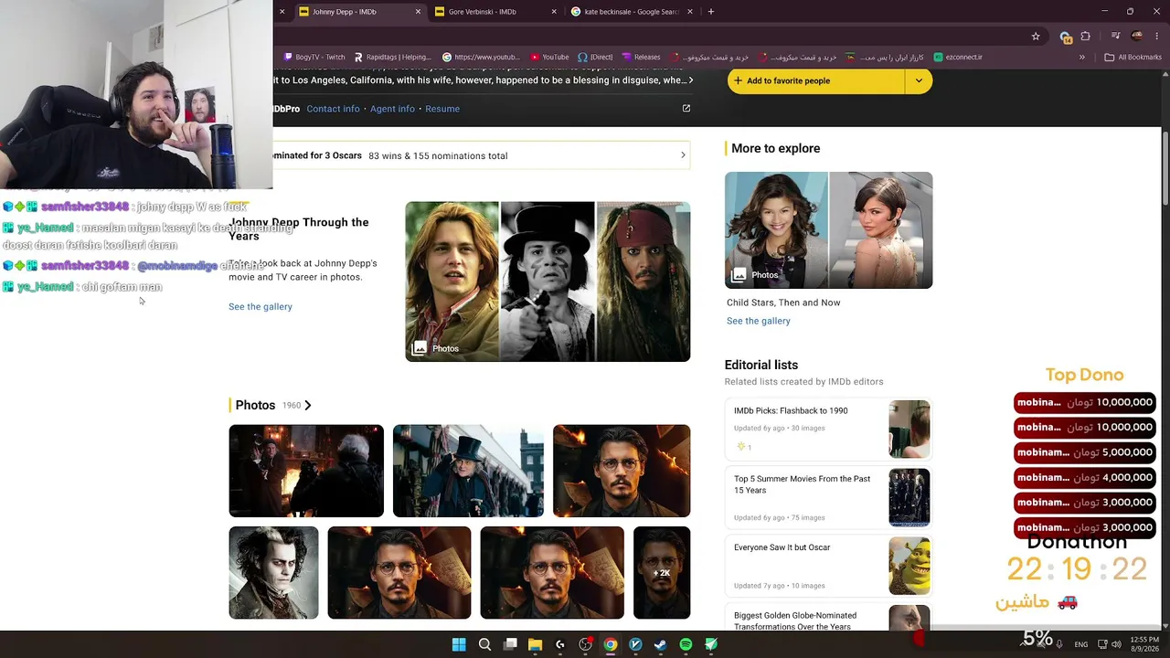Open Child Stars See the gallery link
The width and height of the screenshot is (1170, 658).
[x=759, y=321]
